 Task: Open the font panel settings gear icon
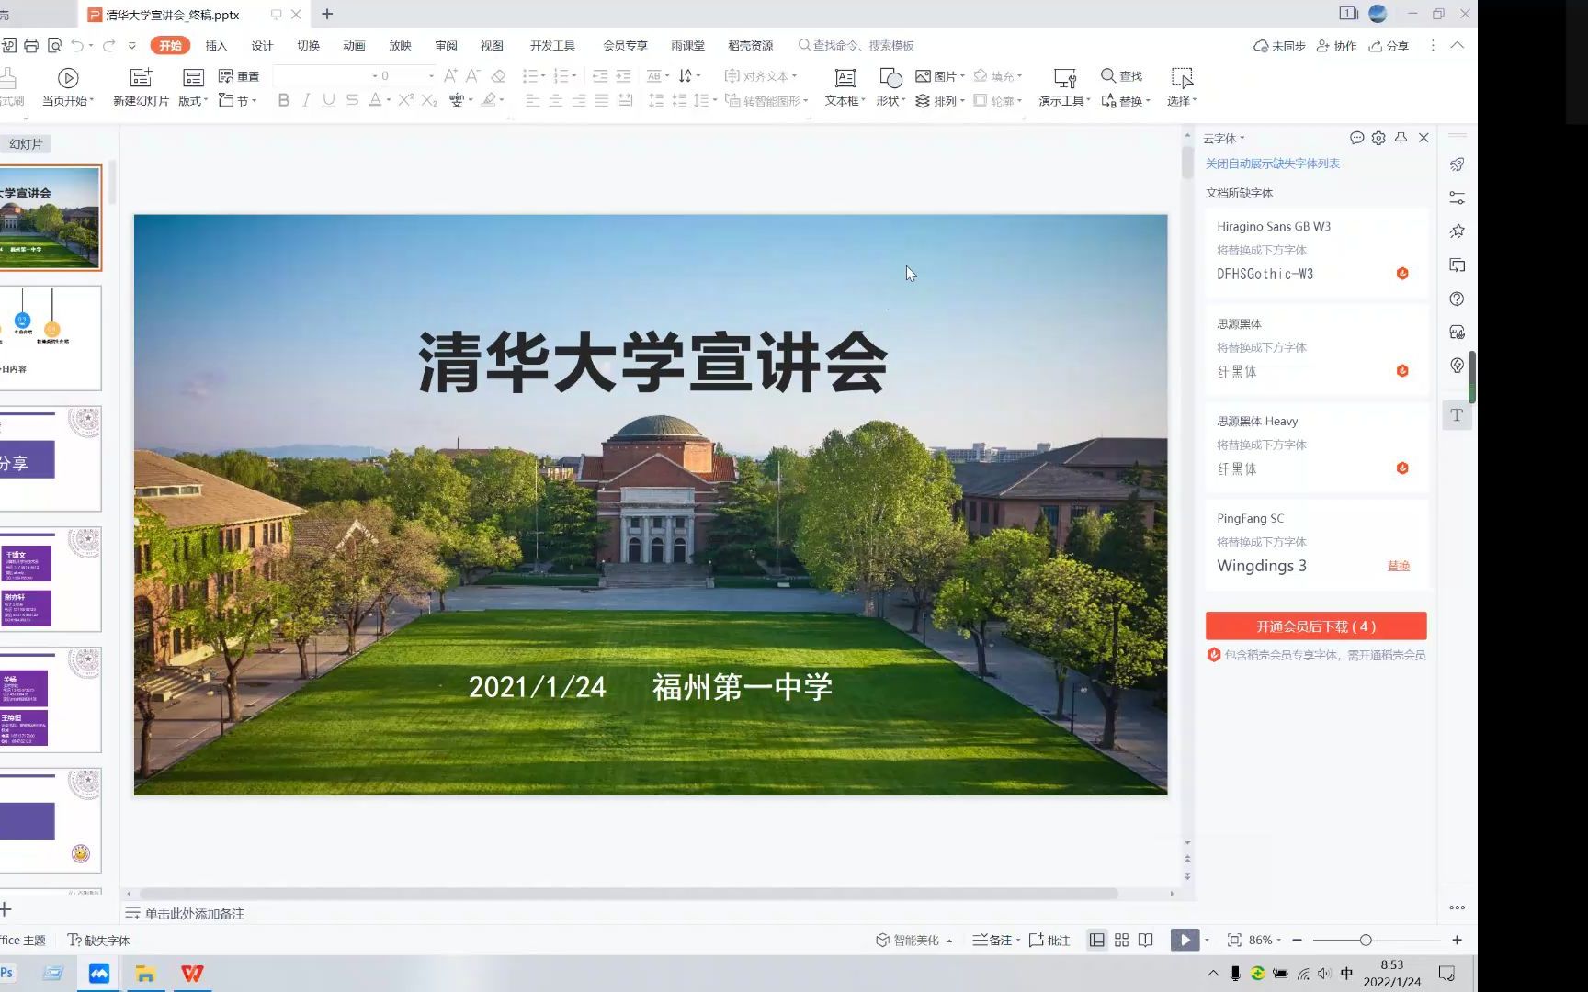coord(1378,138)
